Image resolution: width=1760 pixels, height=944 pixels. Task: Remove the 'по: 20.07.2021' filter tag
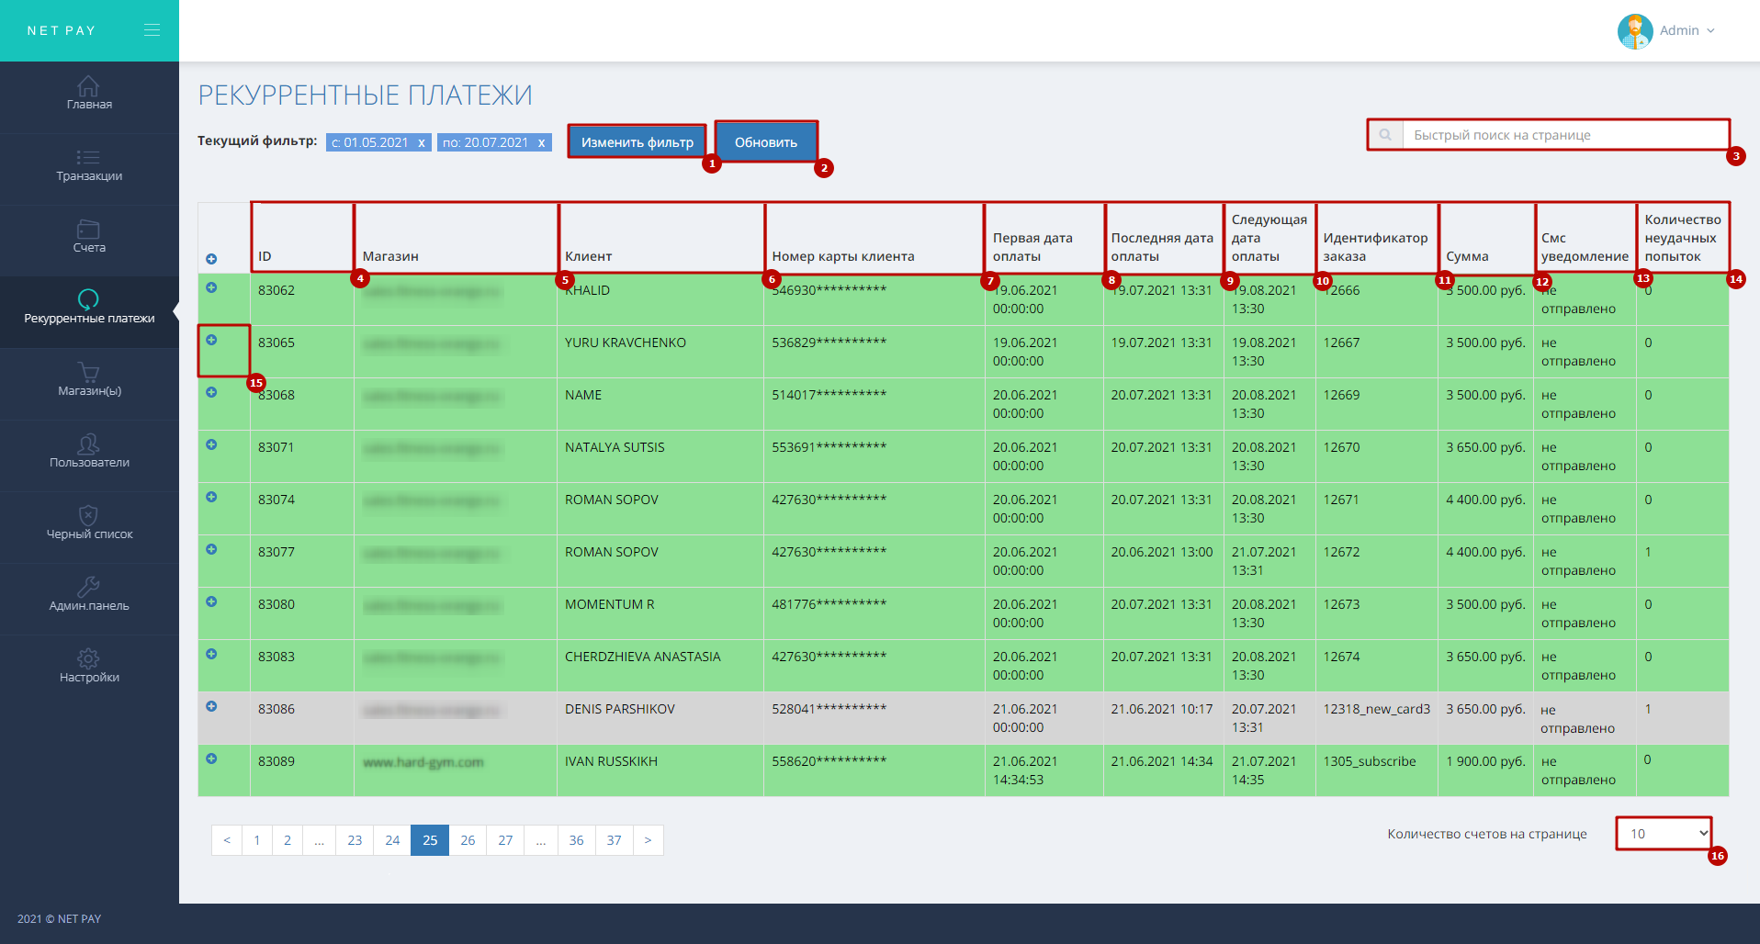pos(542,143)
